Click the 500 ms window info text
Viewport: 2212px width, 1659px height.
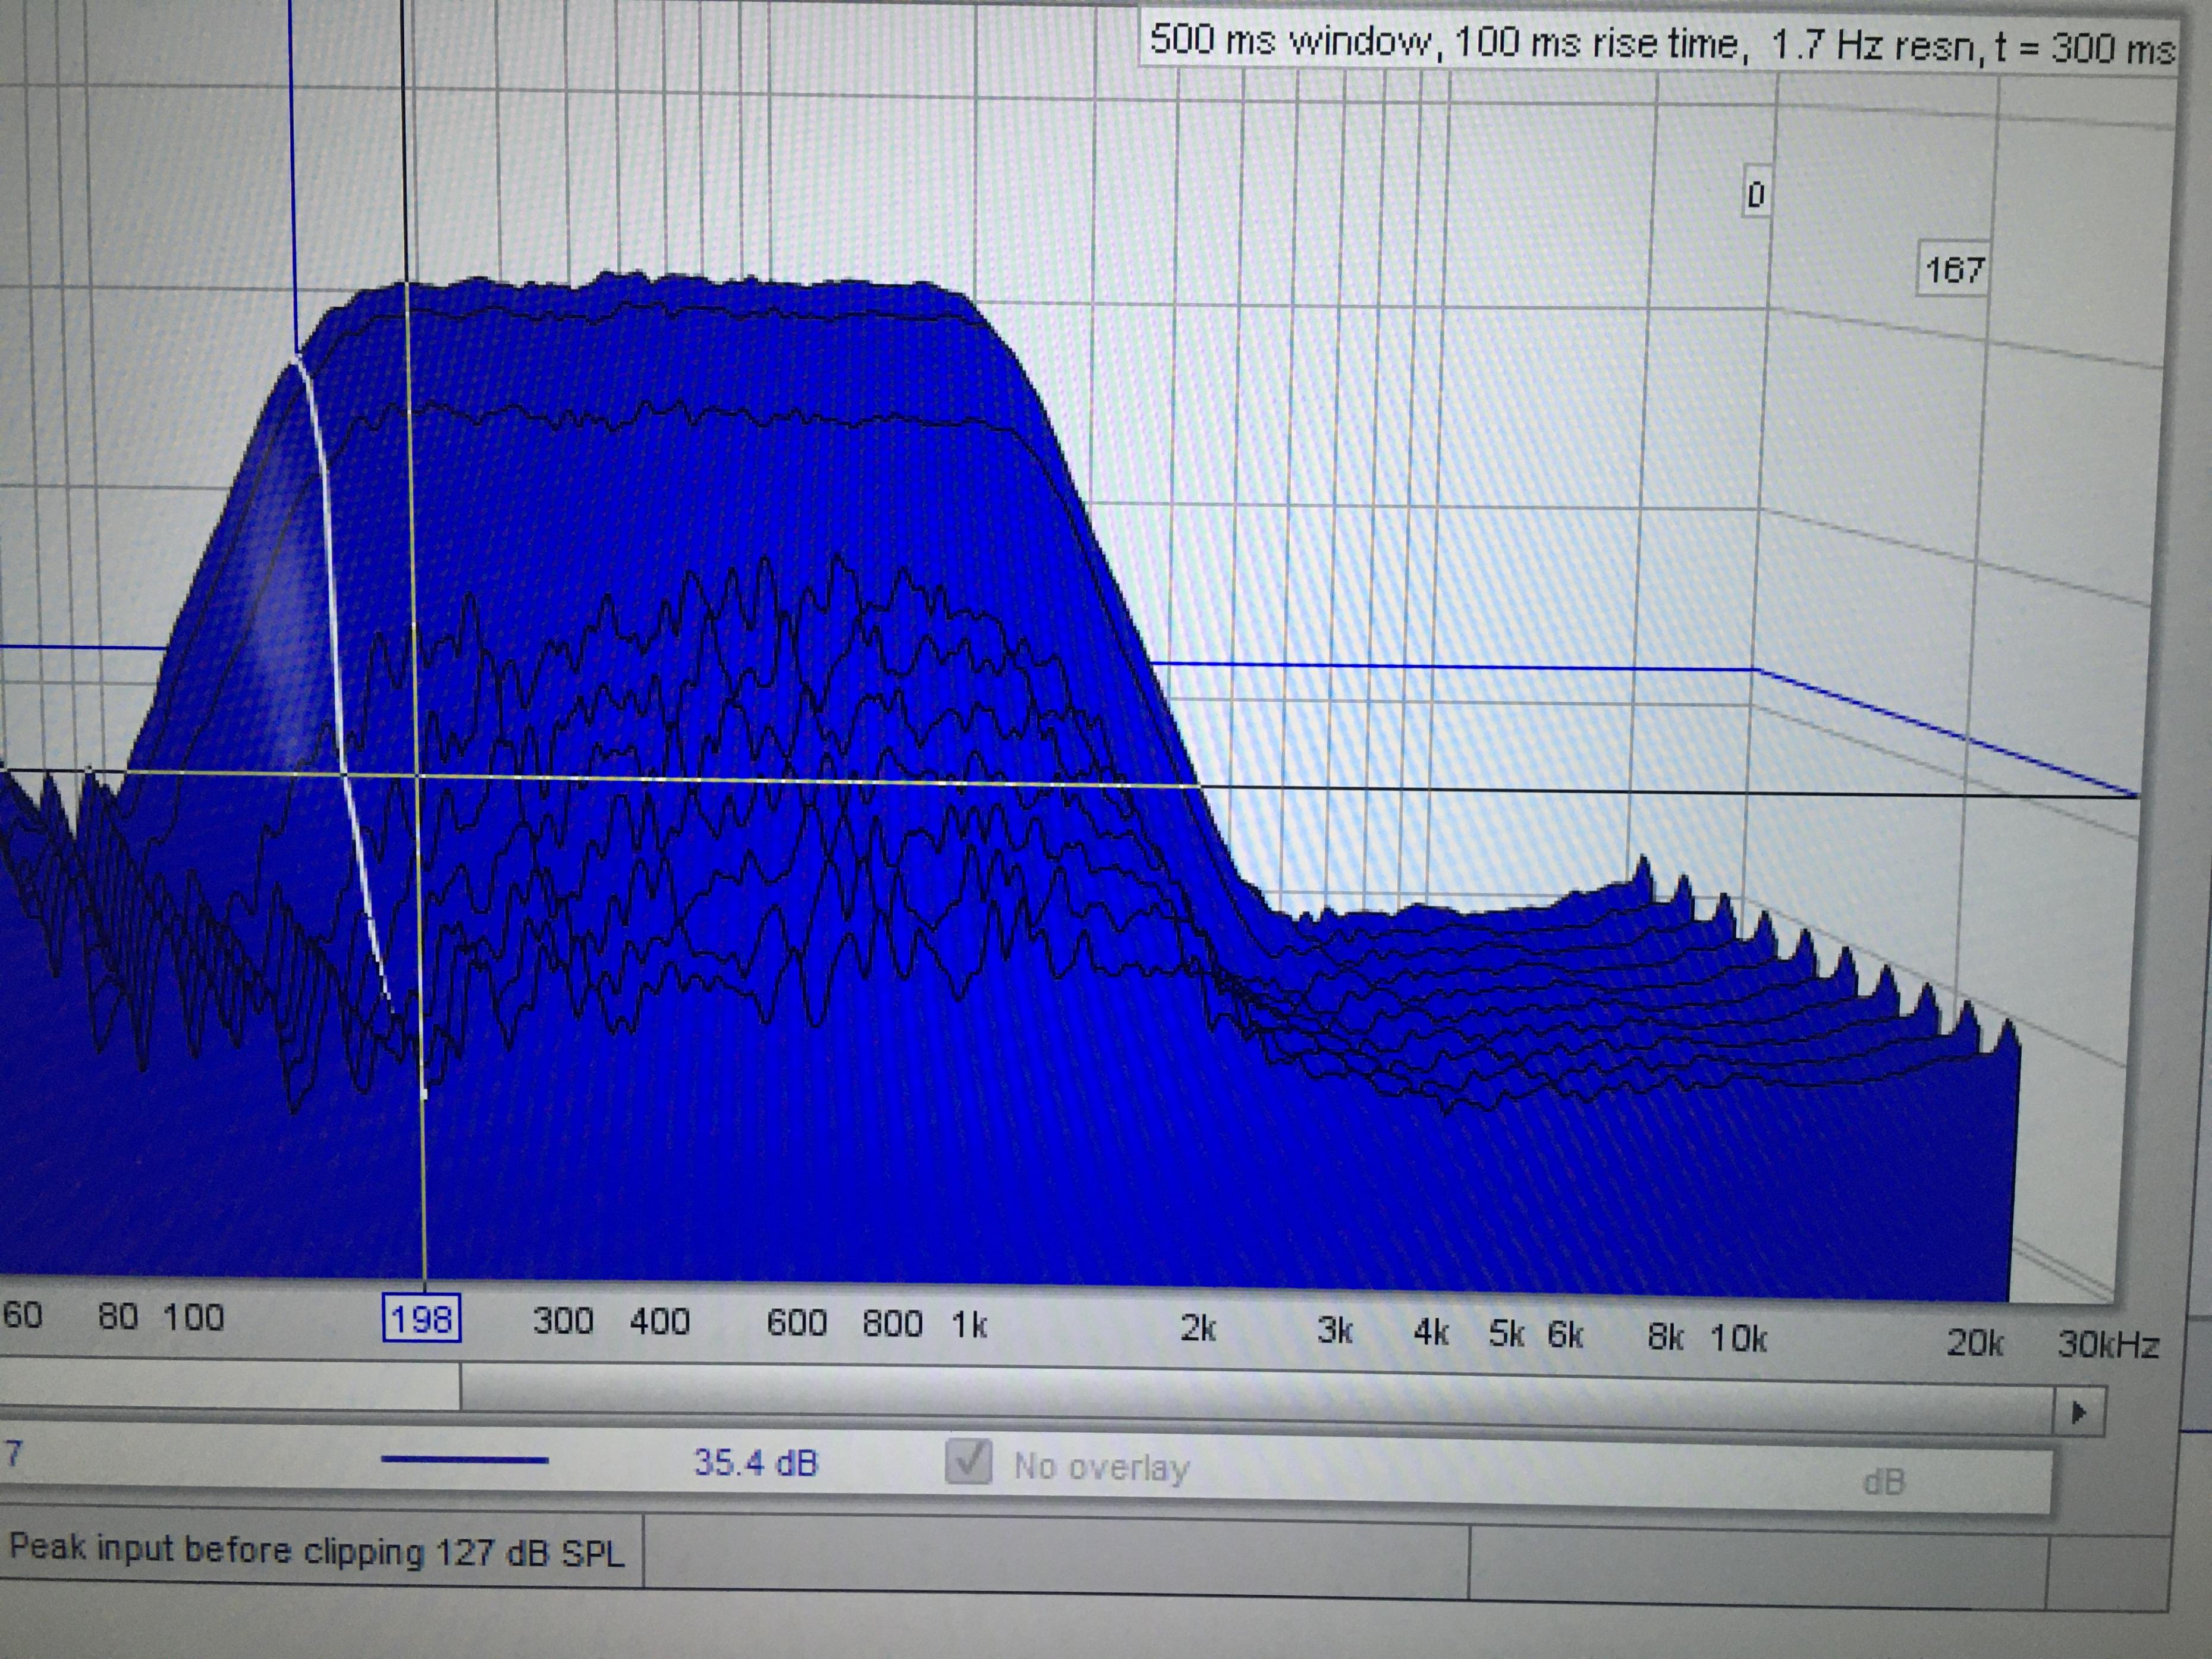click(1661, 44)
